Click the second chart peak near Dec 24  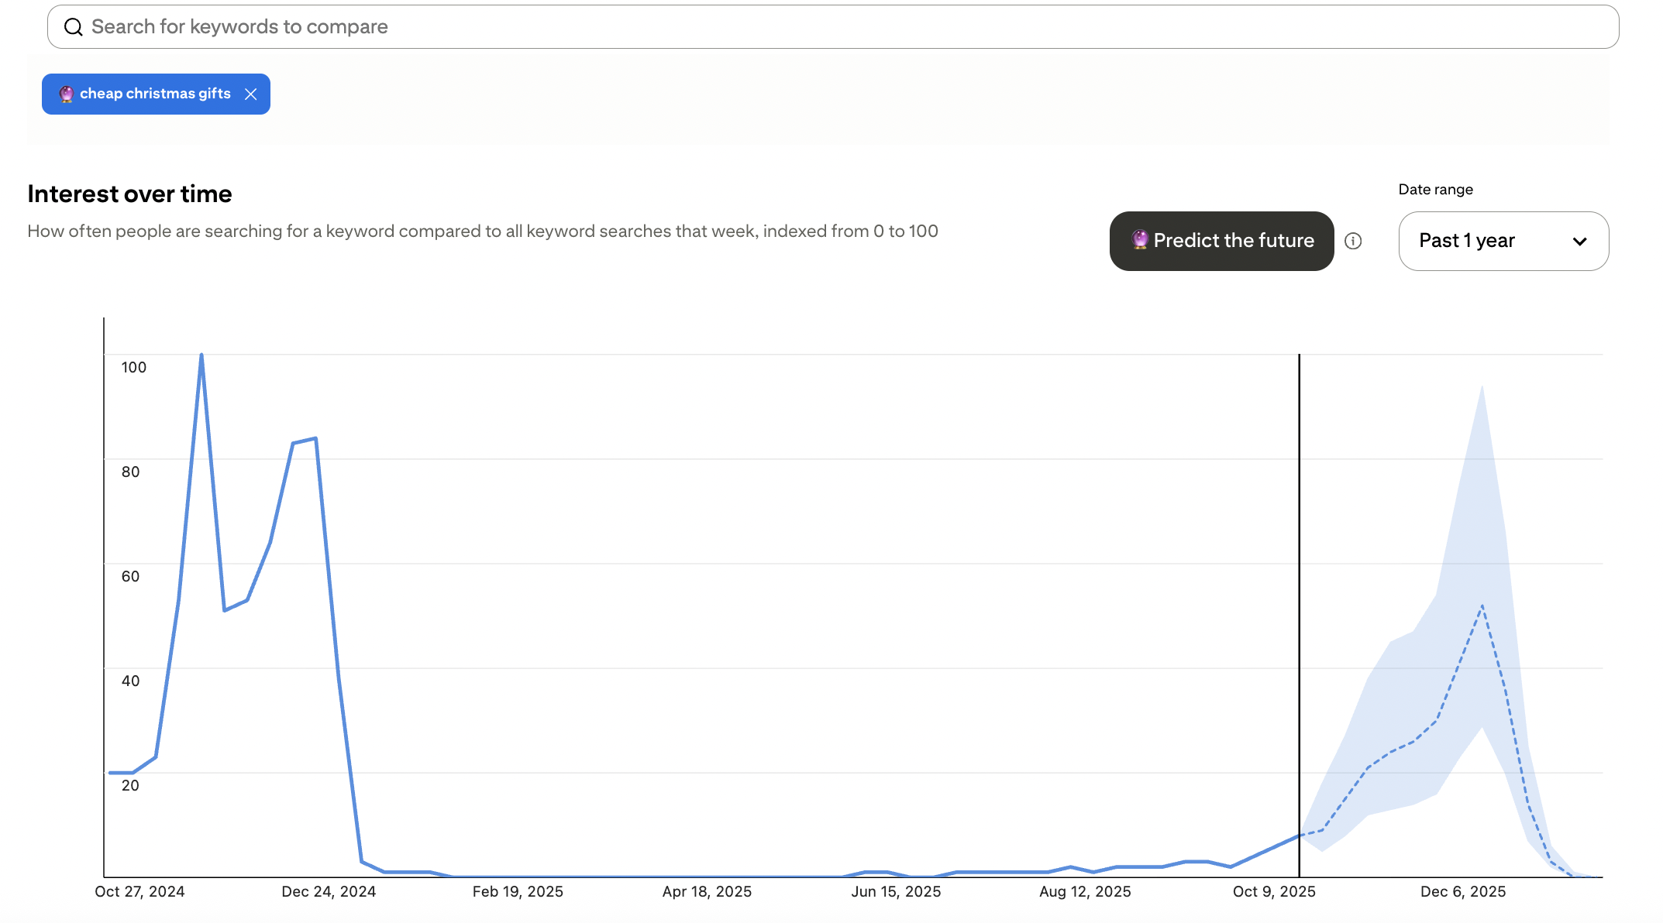[315, 439]
